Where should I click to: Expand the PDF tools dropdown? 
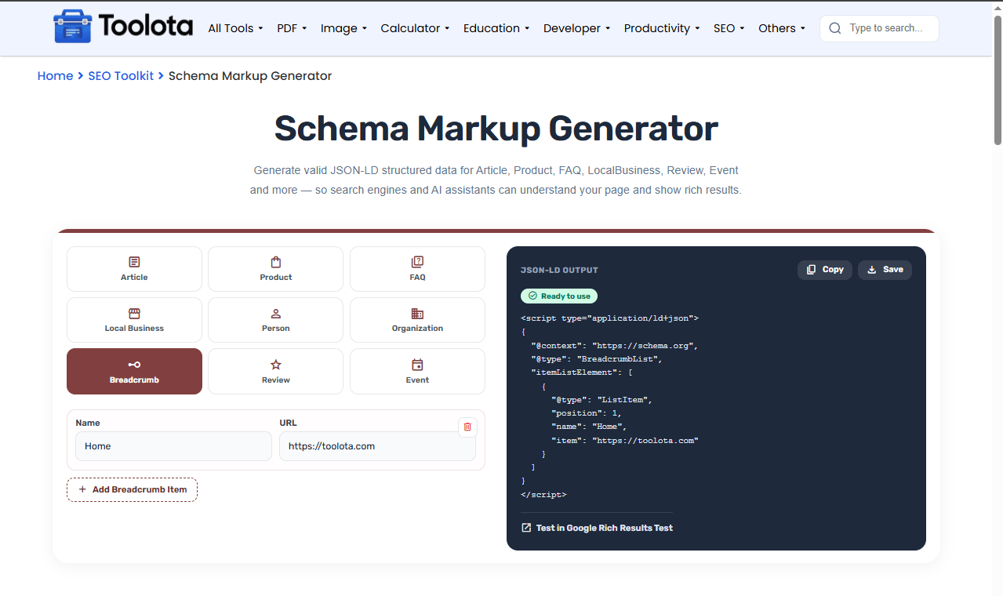pyautogui.click(x=292, y=28)
